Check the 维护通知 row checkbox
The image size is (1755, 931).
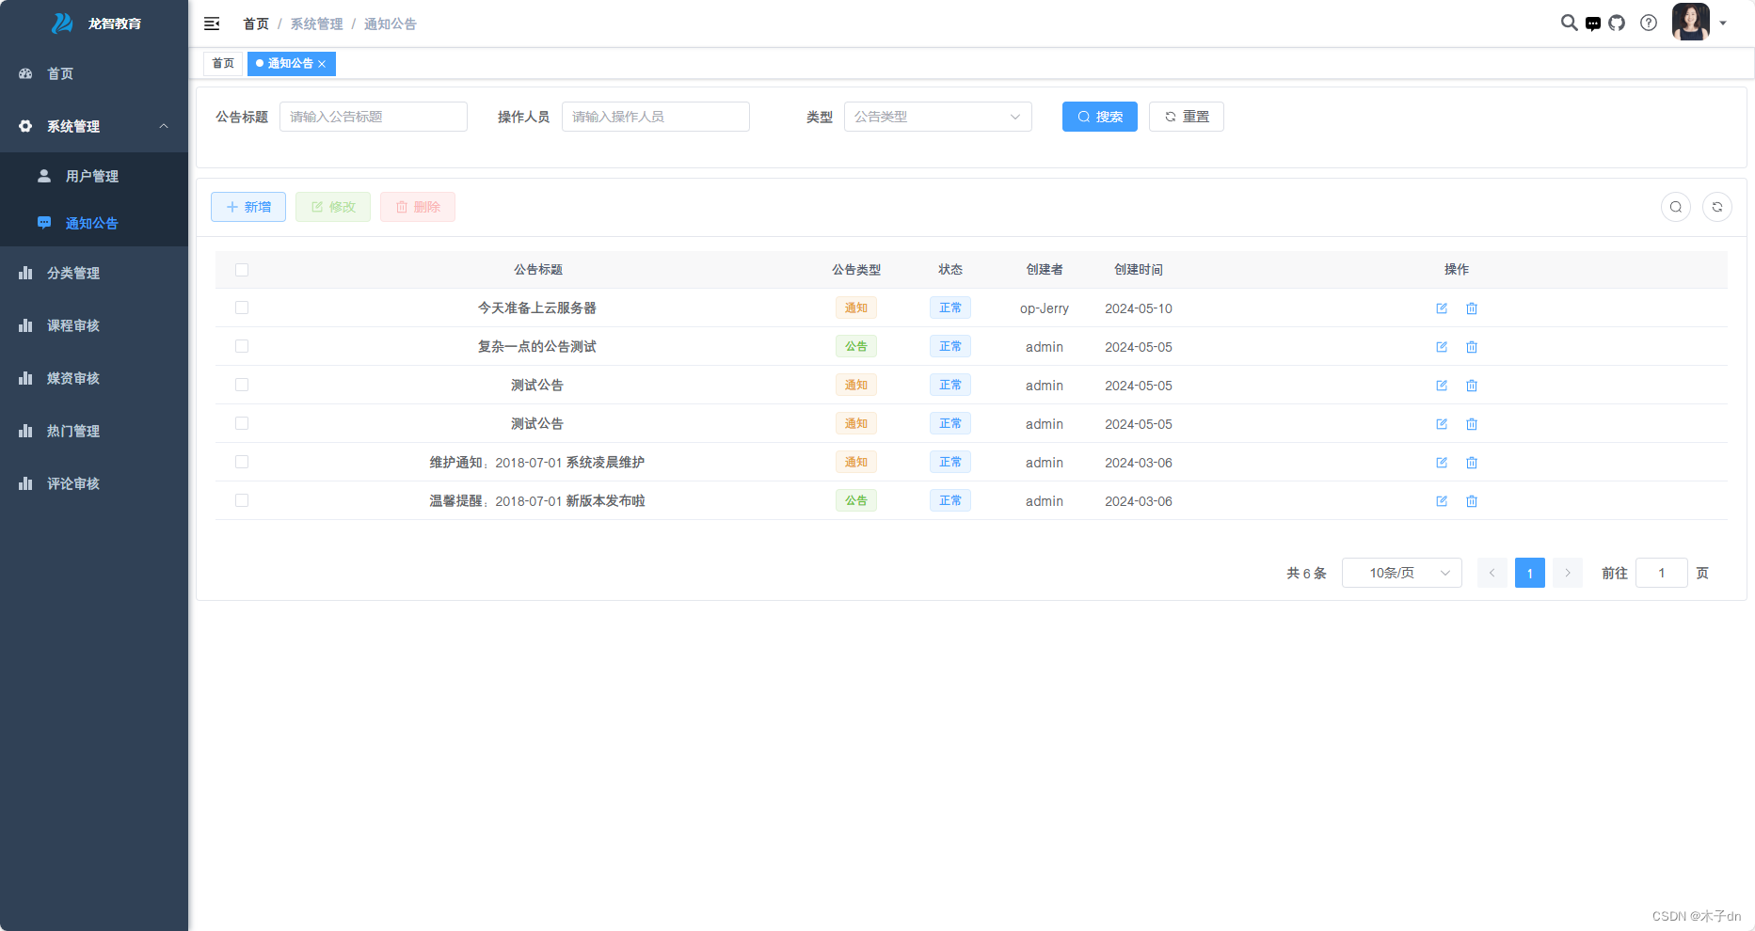pos(242,462)
